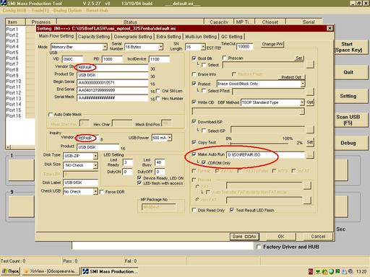Enable the Force DDR checkbox
Screen dimensions: 370x277
click(x=102, y=192)
